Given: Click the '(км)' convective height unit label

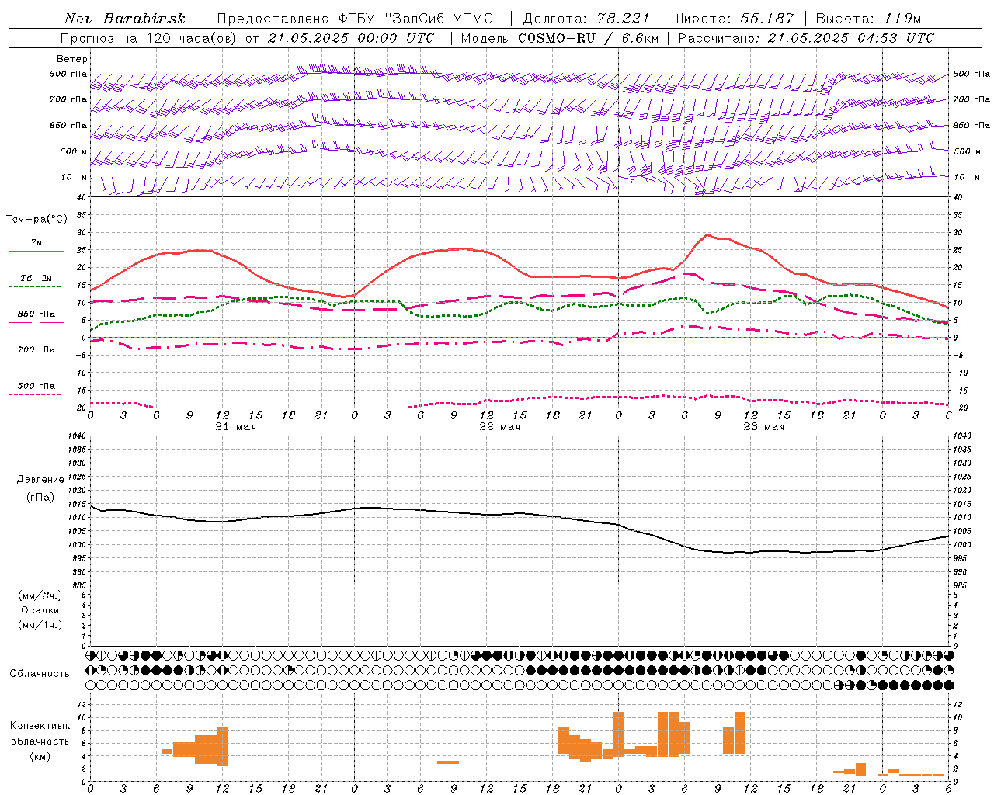Looking at the screenshot, I should 40,755.
